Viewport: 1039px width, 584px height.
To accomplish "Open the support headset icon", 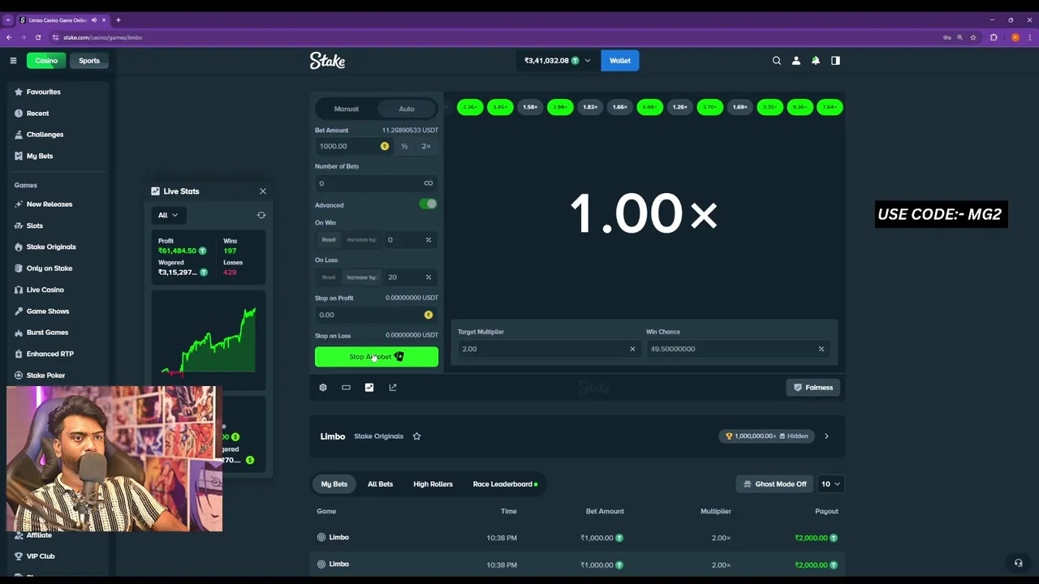I will tap(1018, 563).
